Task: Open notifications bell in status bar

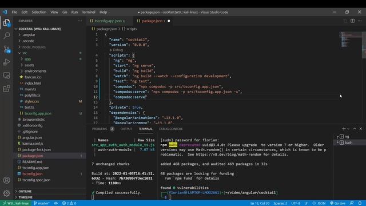Action: tap(360, 203)
